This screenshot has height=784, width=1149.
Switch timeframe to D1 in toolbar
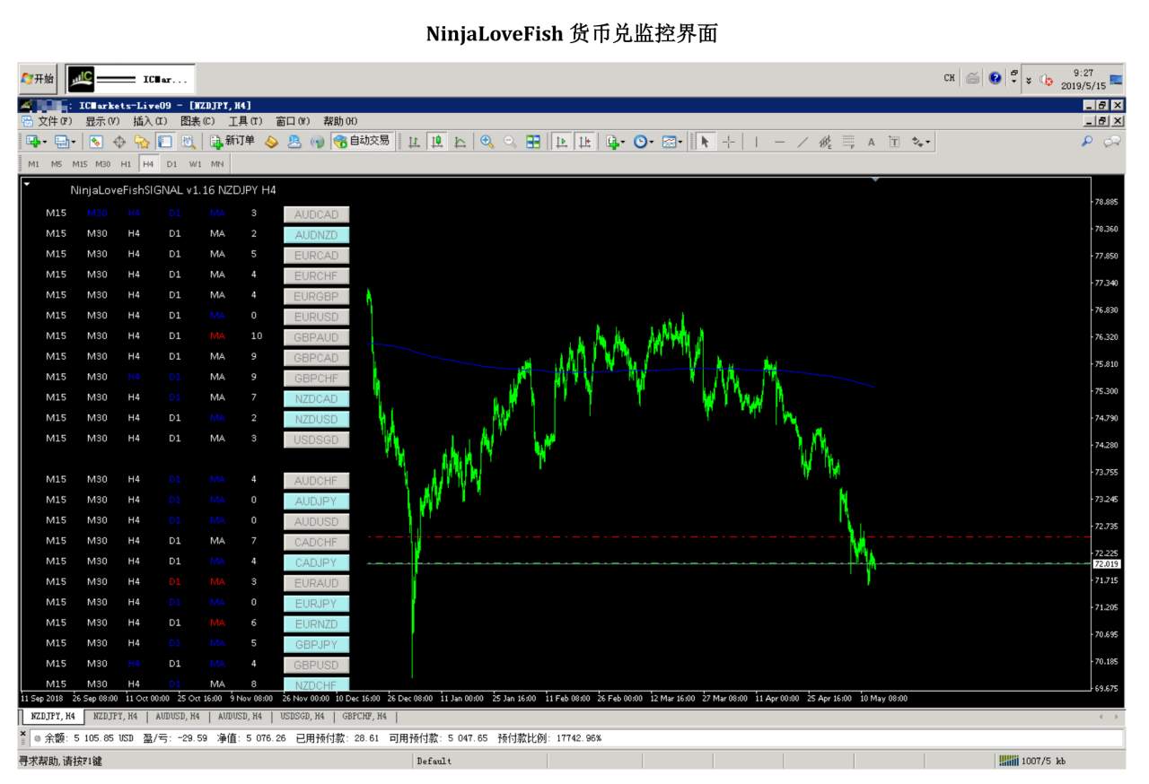tap(171, 164)
